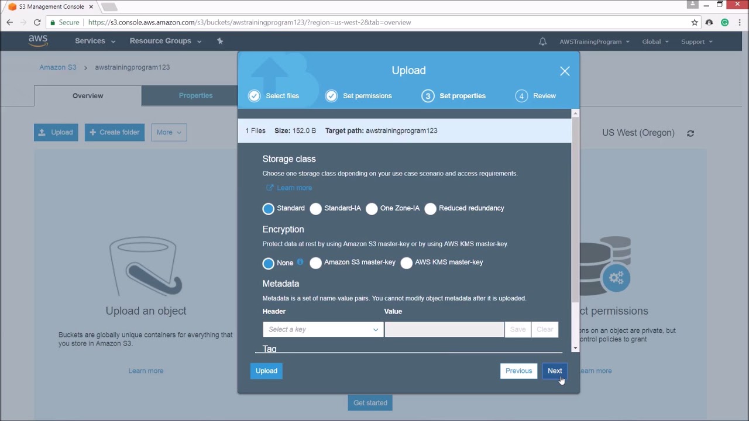Click the browser address bar URL

pos(250,22)
